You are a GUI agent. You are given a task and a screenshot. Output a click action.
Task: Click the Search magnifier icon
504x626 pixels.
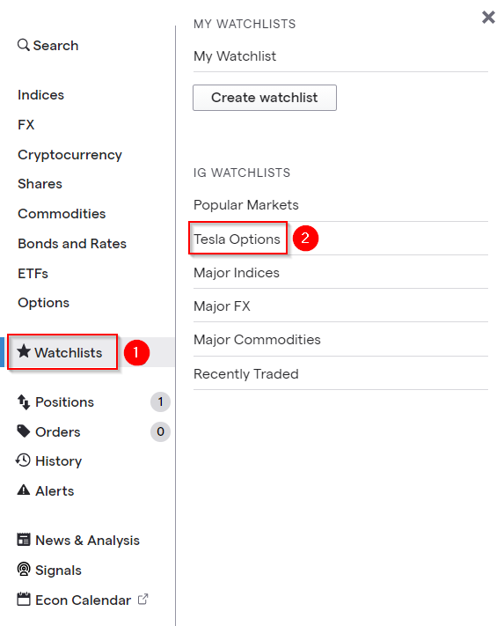(x=24, y=45)
